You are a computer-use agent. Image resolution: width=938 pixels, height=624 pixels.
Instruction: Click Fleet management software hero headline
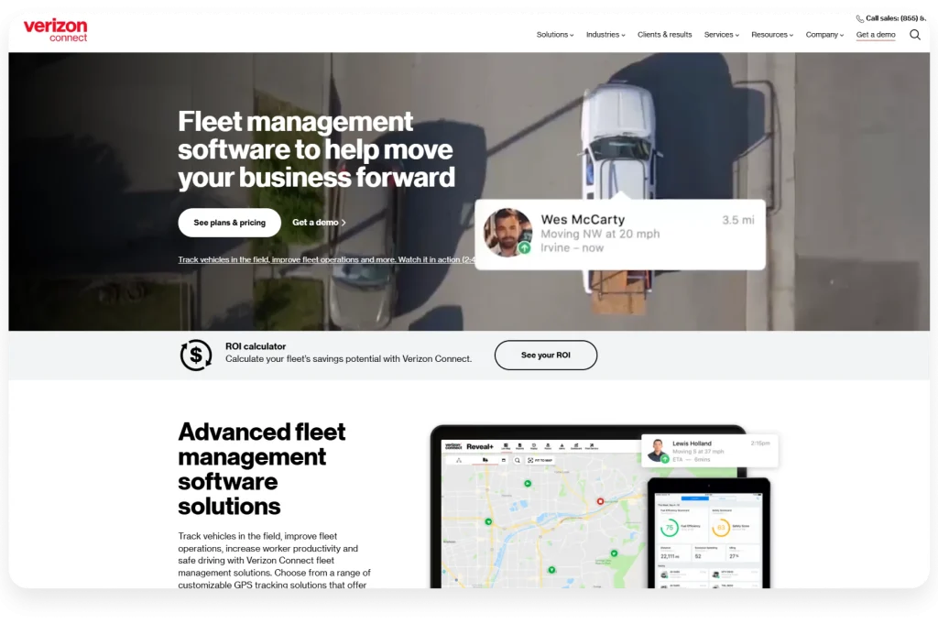click(x=316, y=149)
